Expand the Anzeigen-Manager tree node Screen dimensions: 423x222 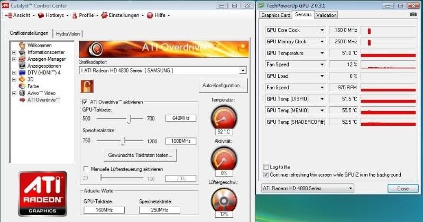tap(14, 59)
